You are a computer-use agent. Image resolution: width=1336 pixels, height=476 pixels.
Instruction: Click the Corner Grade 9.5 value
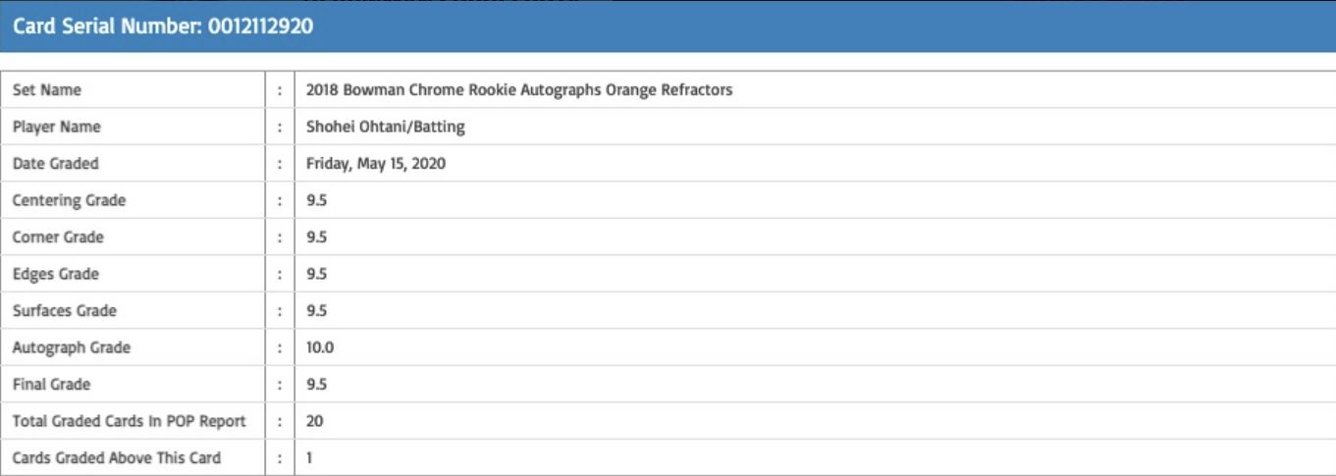(317, 238)
